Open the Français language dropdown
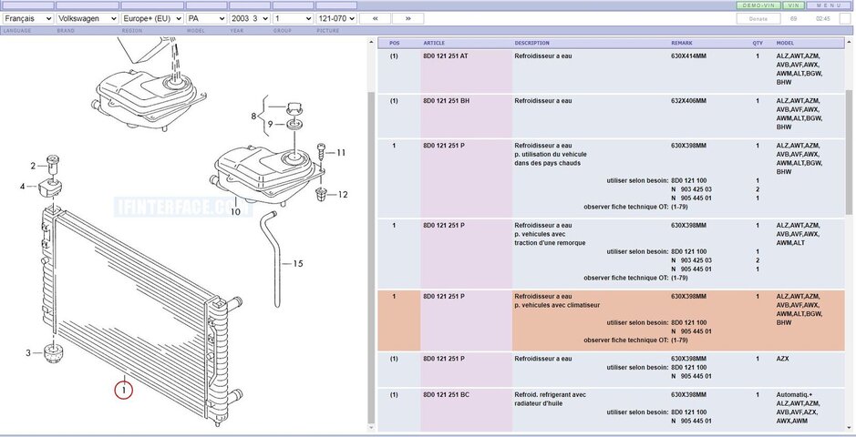 coord(27,18)
